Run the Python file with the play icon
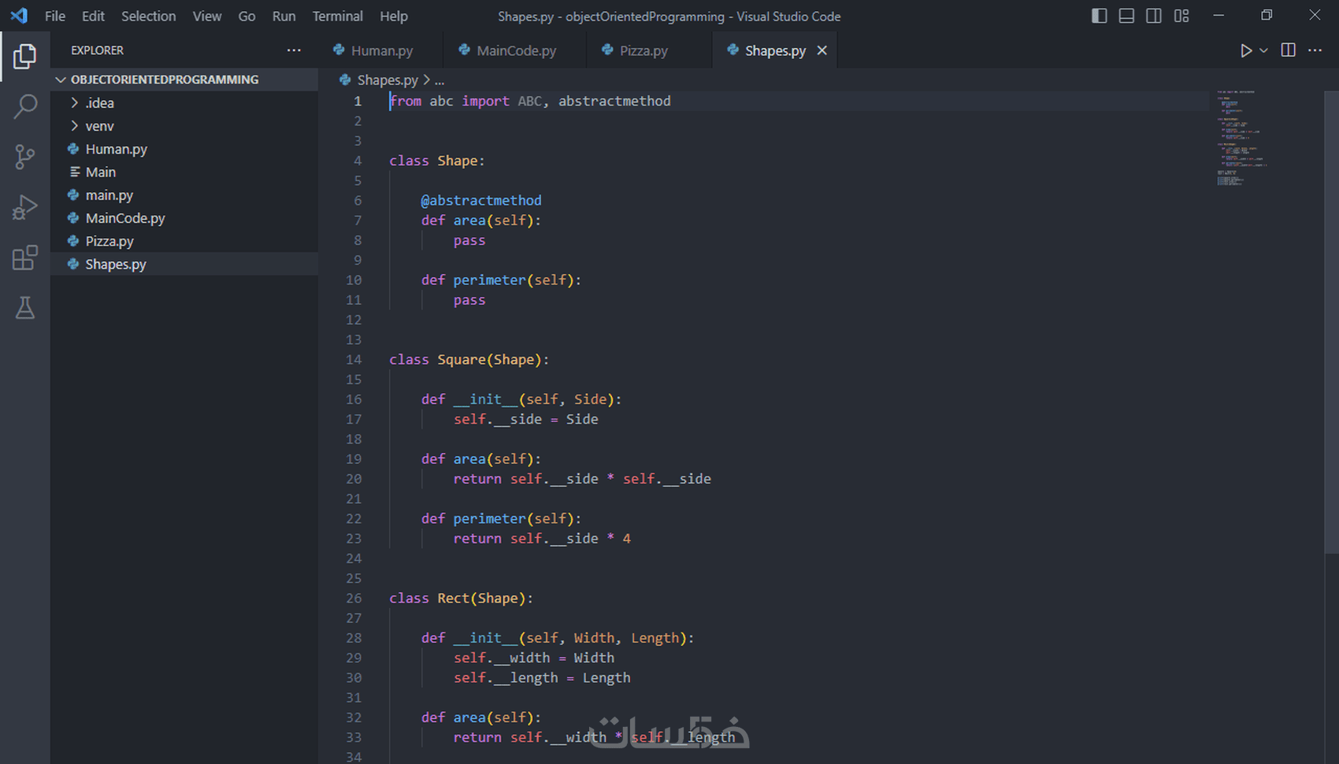This screenshot has width=1339, height=764. click(1245, 50)
